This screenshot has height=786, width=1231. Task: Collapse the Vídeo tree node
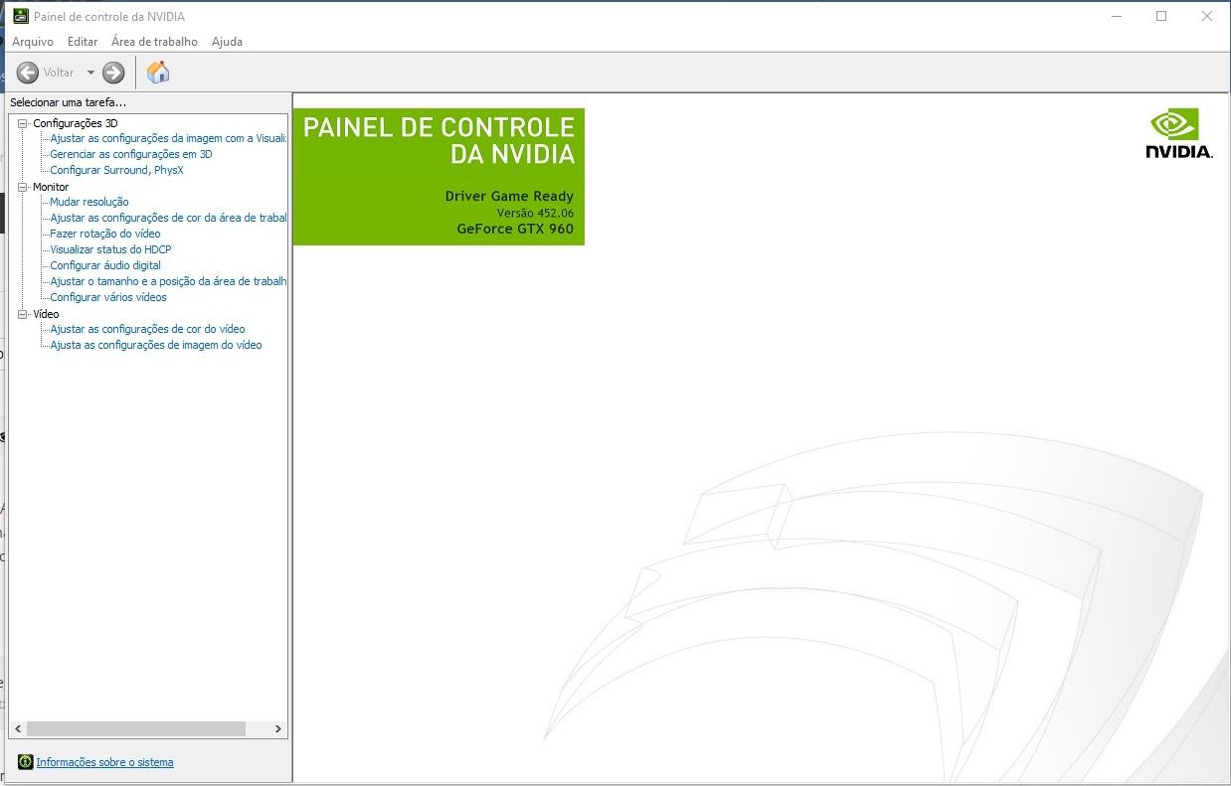pyautogui.click(x=23, y=314)
